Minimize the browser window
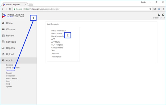 pos(150,2)
